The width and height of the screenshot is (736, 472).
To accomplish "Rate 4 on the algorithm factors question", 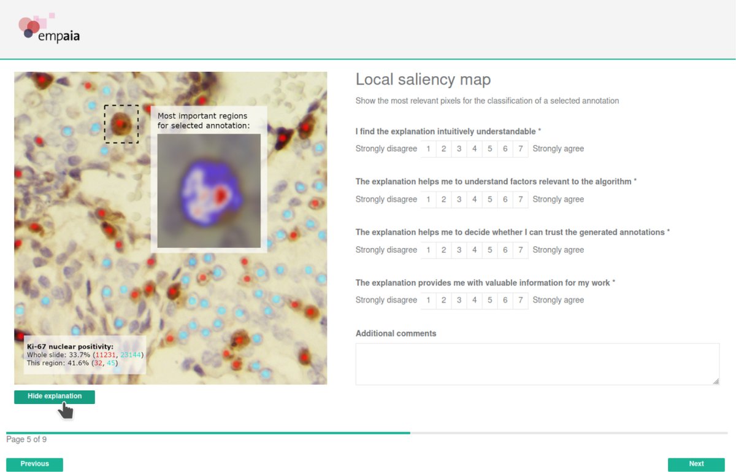I will 474,199.
